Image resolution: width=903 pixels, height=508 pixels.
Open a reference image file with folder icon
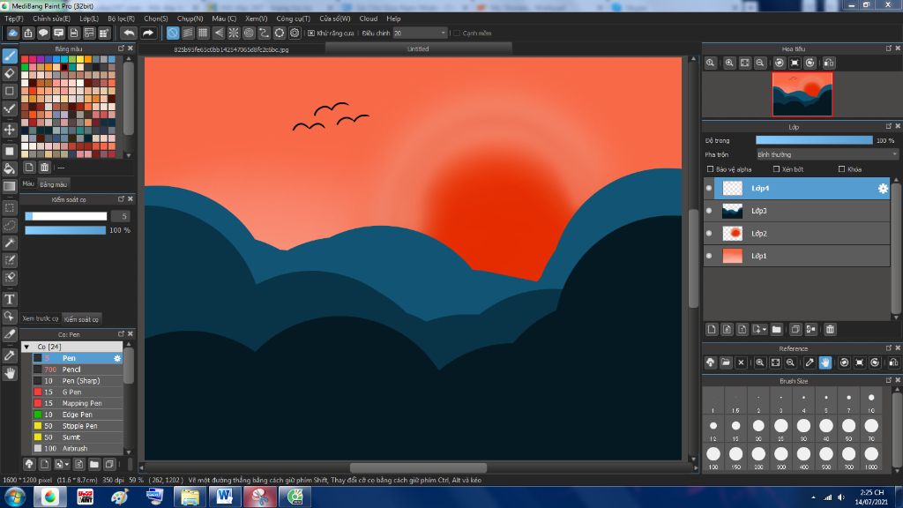[x=726, y=362]
